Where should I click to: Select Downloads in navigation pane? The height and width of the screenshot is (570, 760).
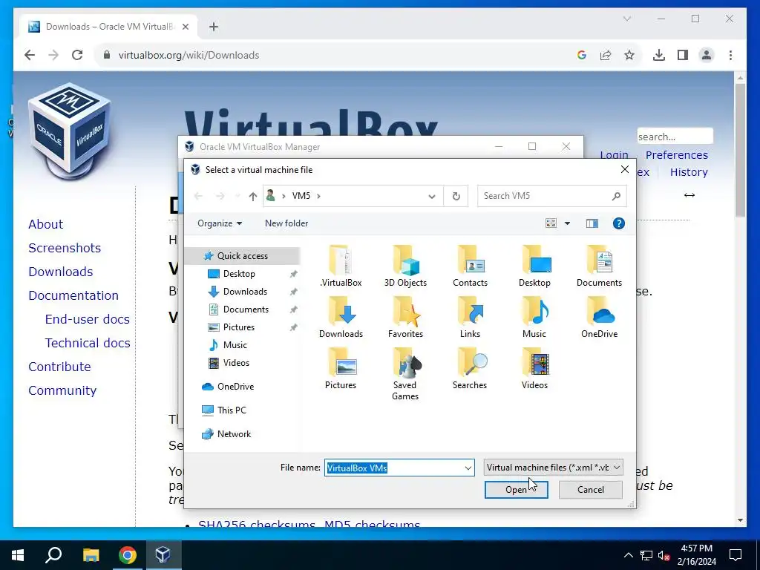point(245,291)
